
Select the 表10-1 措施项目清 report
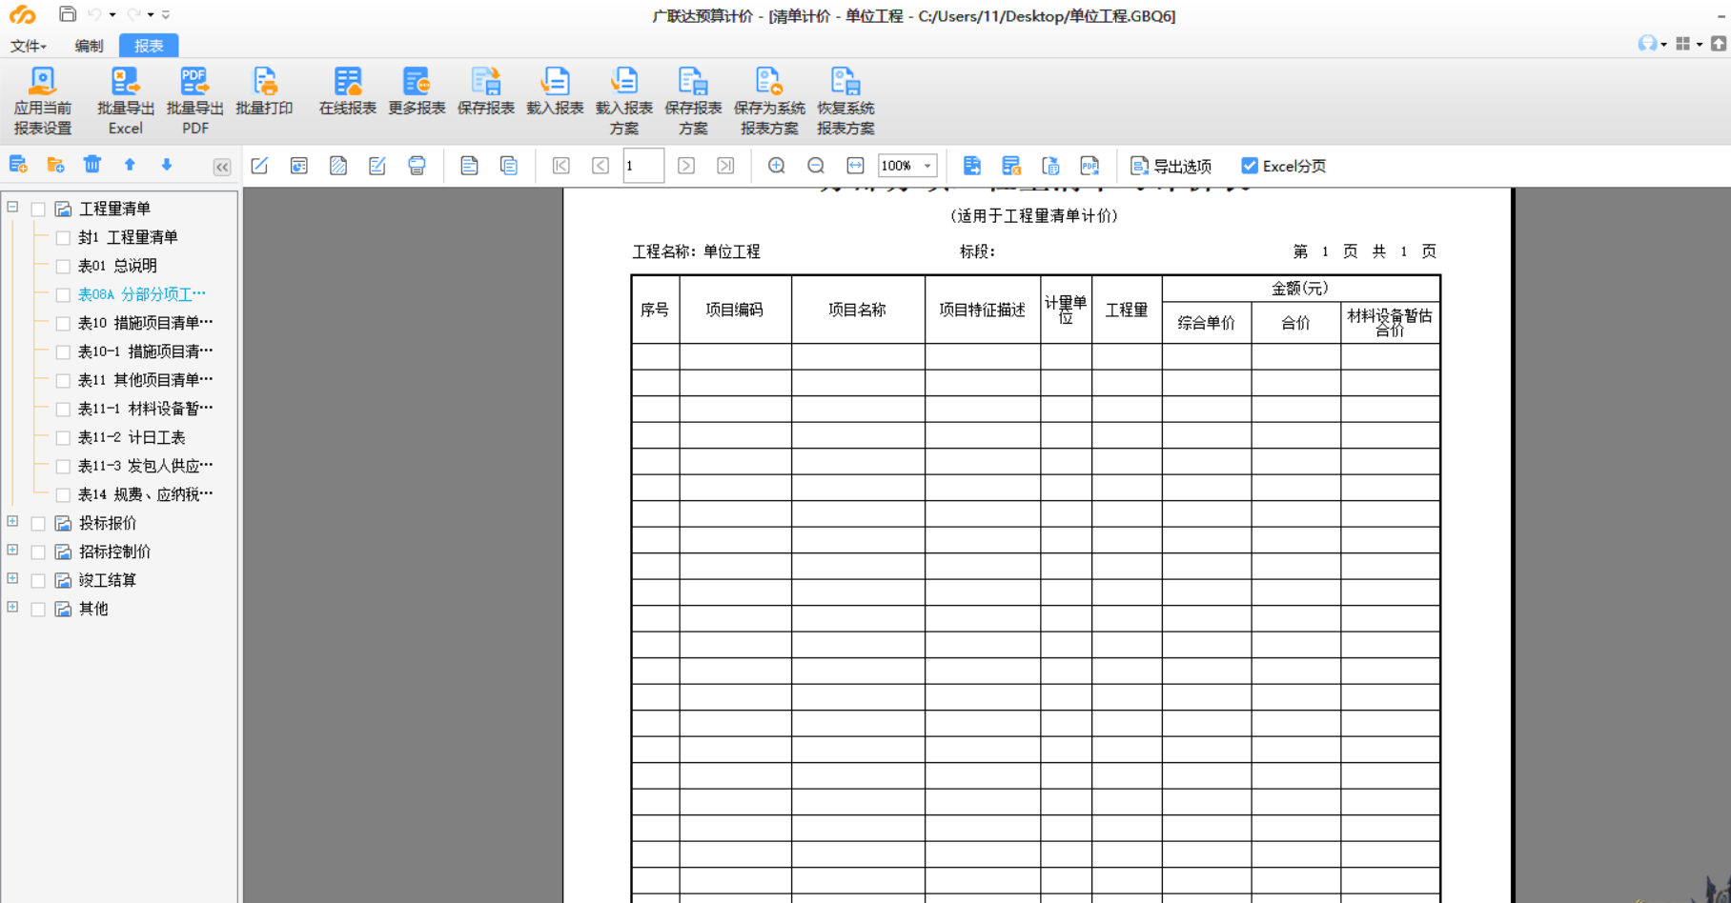pyautogui.click(x=145, y=351)
